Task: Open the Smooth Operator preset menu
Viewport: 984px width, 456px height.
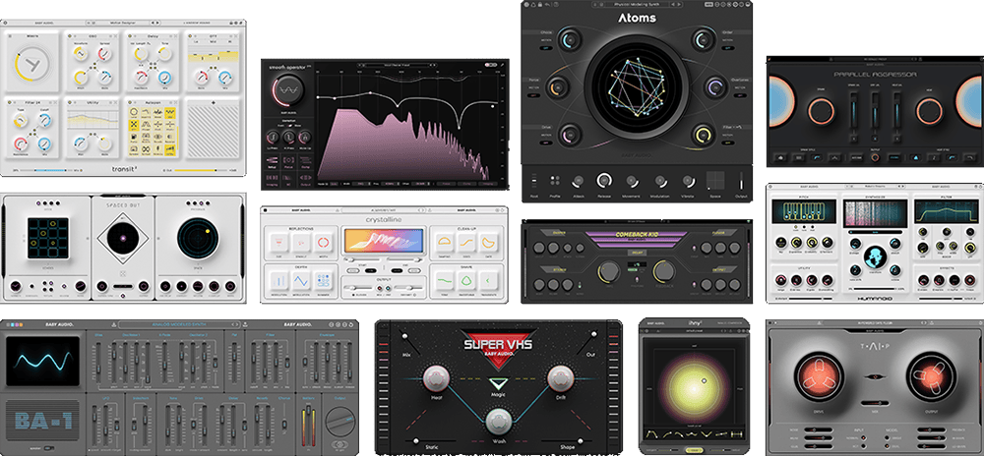Action: coord(397,65)
